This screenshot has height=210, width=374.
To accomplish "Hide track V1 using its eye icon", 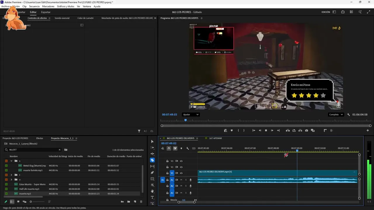I will coord(181,173).
